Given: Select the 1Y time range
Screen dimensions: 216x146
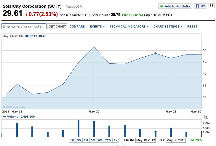Looking at the screenshot, I should [116, 140].
